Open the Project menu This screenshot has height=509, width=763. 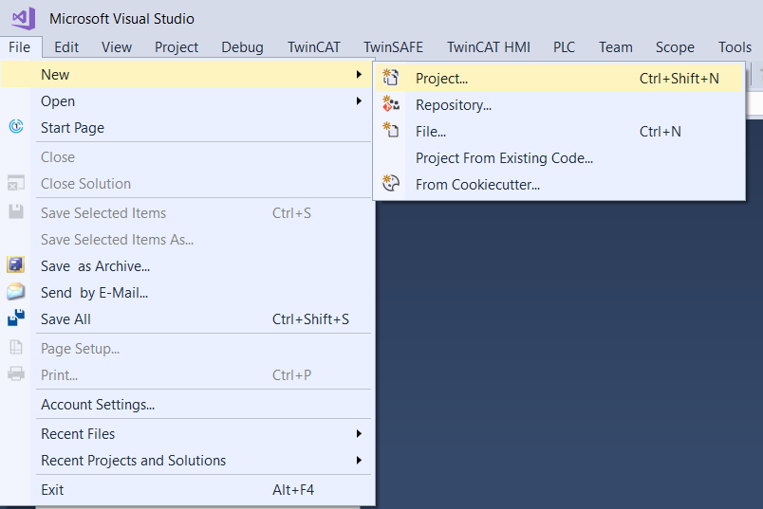coord(177,47)
